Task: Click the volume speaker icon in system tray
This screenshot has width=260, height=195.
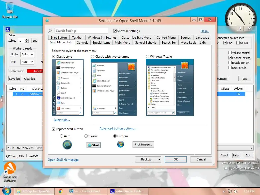Action: [x=236, y=191]
